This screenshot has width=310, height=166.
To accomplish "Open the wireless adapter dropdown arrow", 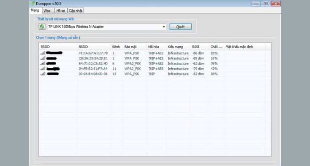I will [x=164, y=27].
